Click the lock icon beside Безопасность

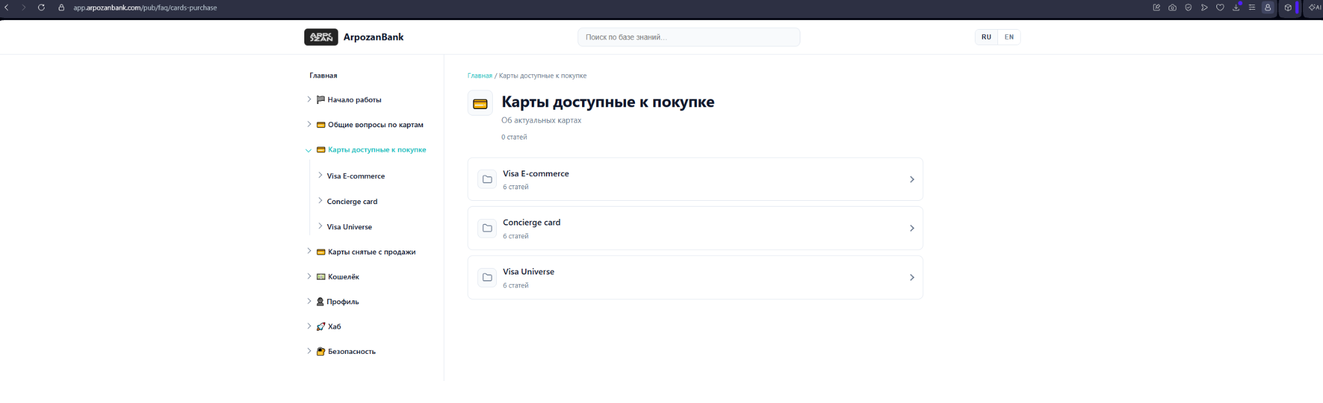320,351
